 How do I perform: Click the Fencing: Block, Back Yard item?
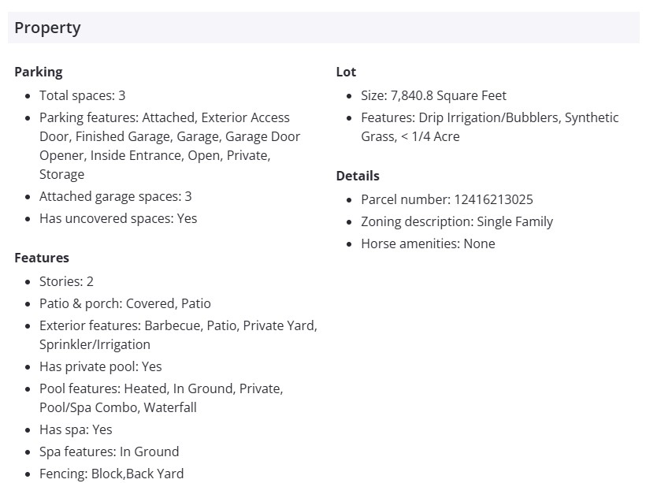(x=111, y=474)
